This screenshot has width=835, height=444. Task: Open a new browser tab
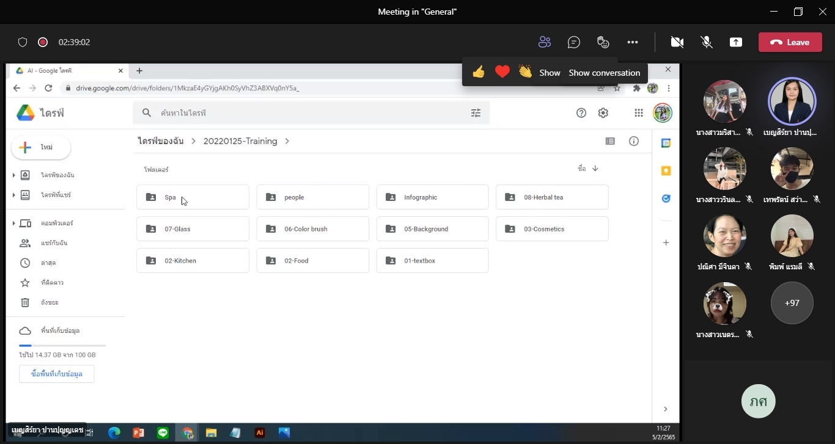click(x=139, y=71)
